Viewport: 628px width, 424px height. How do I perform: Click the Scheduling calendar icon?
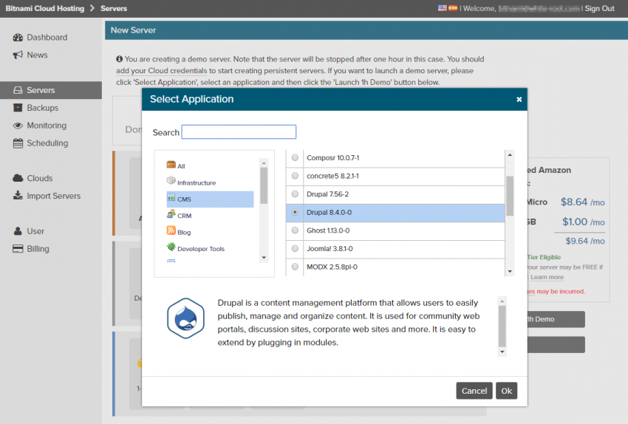(18, 143)
